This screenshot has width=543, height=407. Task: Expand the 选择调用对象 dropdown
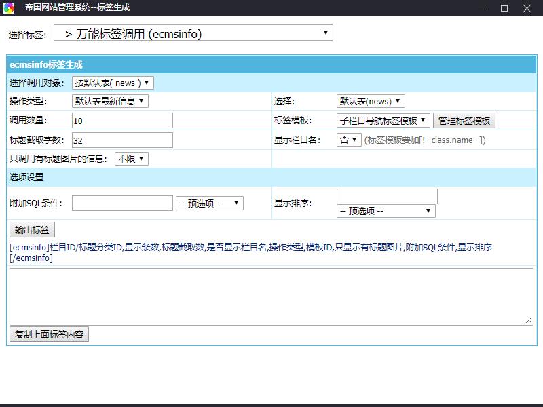pos(113,83)
